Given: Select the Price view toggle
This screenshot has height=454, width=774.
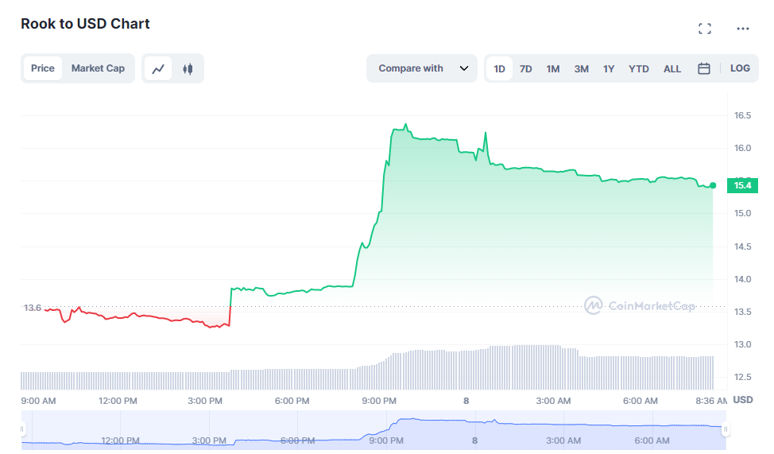Looking at the screenshot, I should pos(43,68).
